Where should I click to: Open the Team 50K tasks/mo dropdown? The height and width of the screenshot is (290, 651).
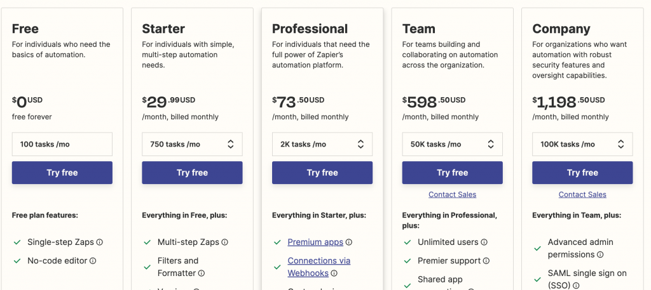[x=453, y=144]
